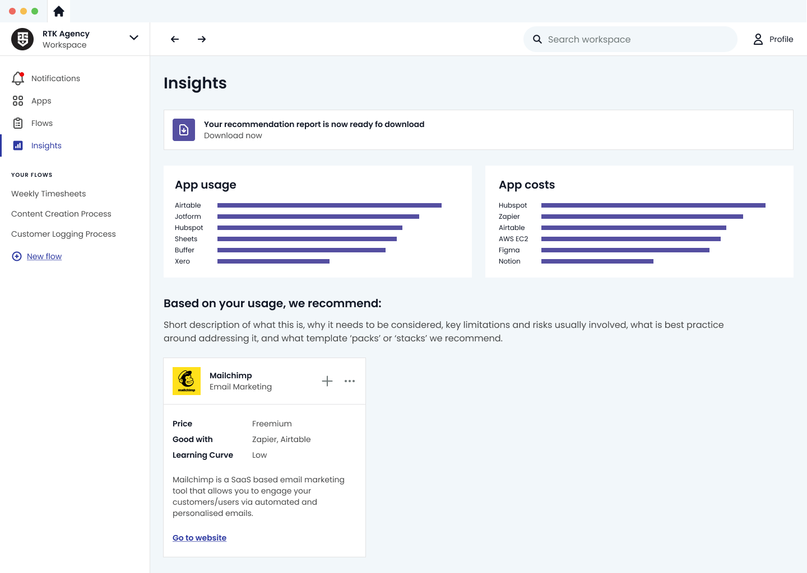Open Apps in the sidebar
Screen dimensions: 807x573
point(41,101)
